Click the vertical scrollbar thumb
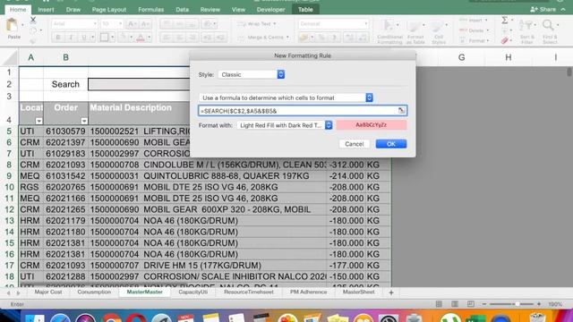 click(569, 72)
